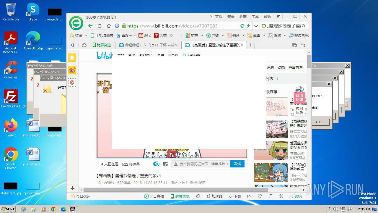Click the cloud sync icon beside tabs

[x=84, y=45]
